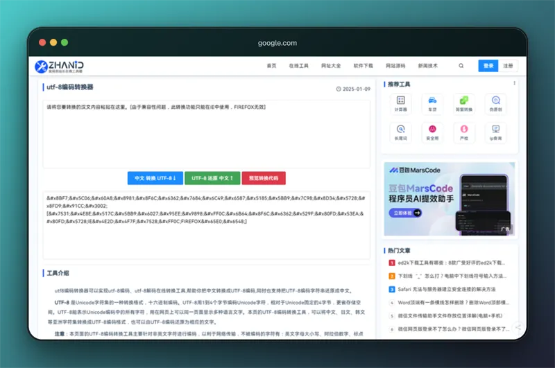Open the 车贷 car loan tool
The image size is (555, 368).
click(x=432, y=104)
